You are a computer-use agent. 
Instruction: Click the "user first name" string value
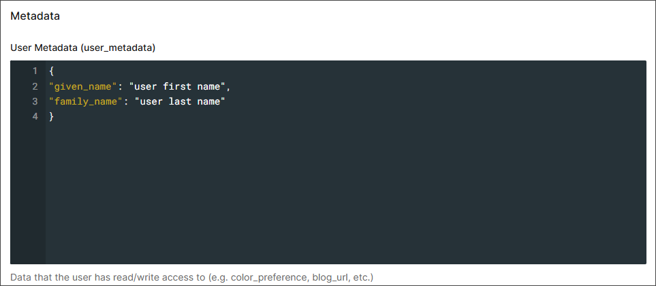177,86
